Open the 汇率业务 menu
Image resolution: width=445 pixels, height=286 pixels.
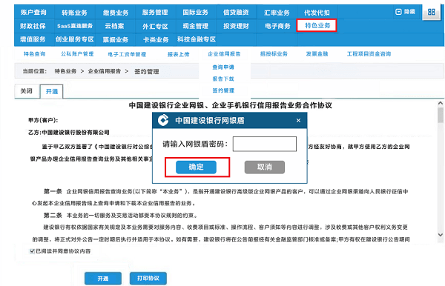277,13
